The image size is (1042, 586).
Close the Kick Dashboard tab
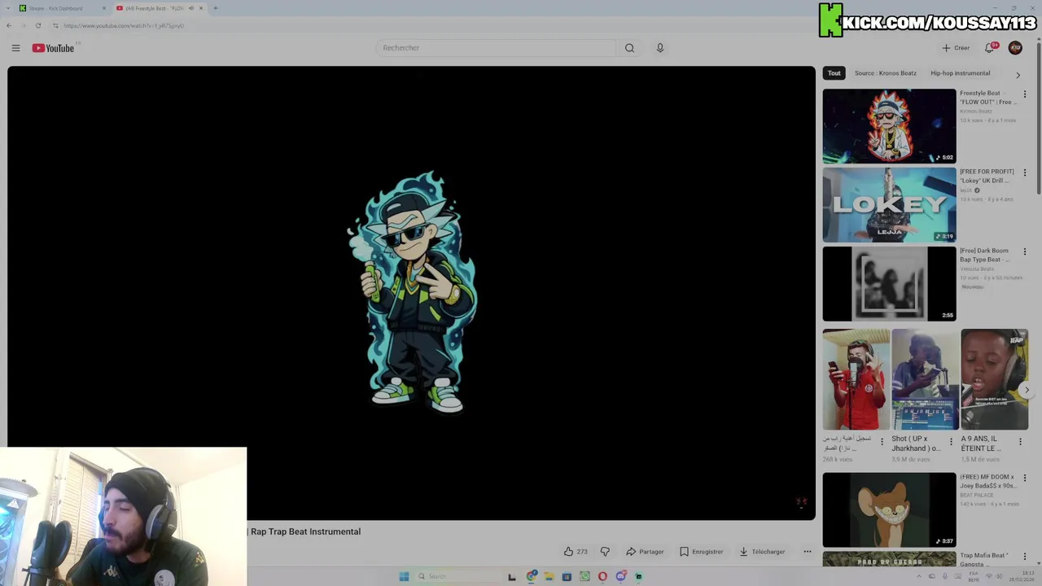pos(103,8)
